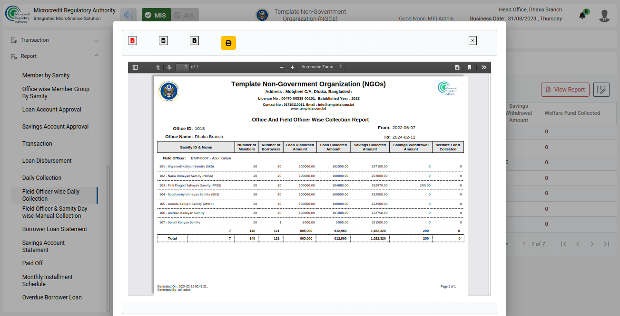Go to previous table page
620x316 pixels.
(x=578, y=244)
